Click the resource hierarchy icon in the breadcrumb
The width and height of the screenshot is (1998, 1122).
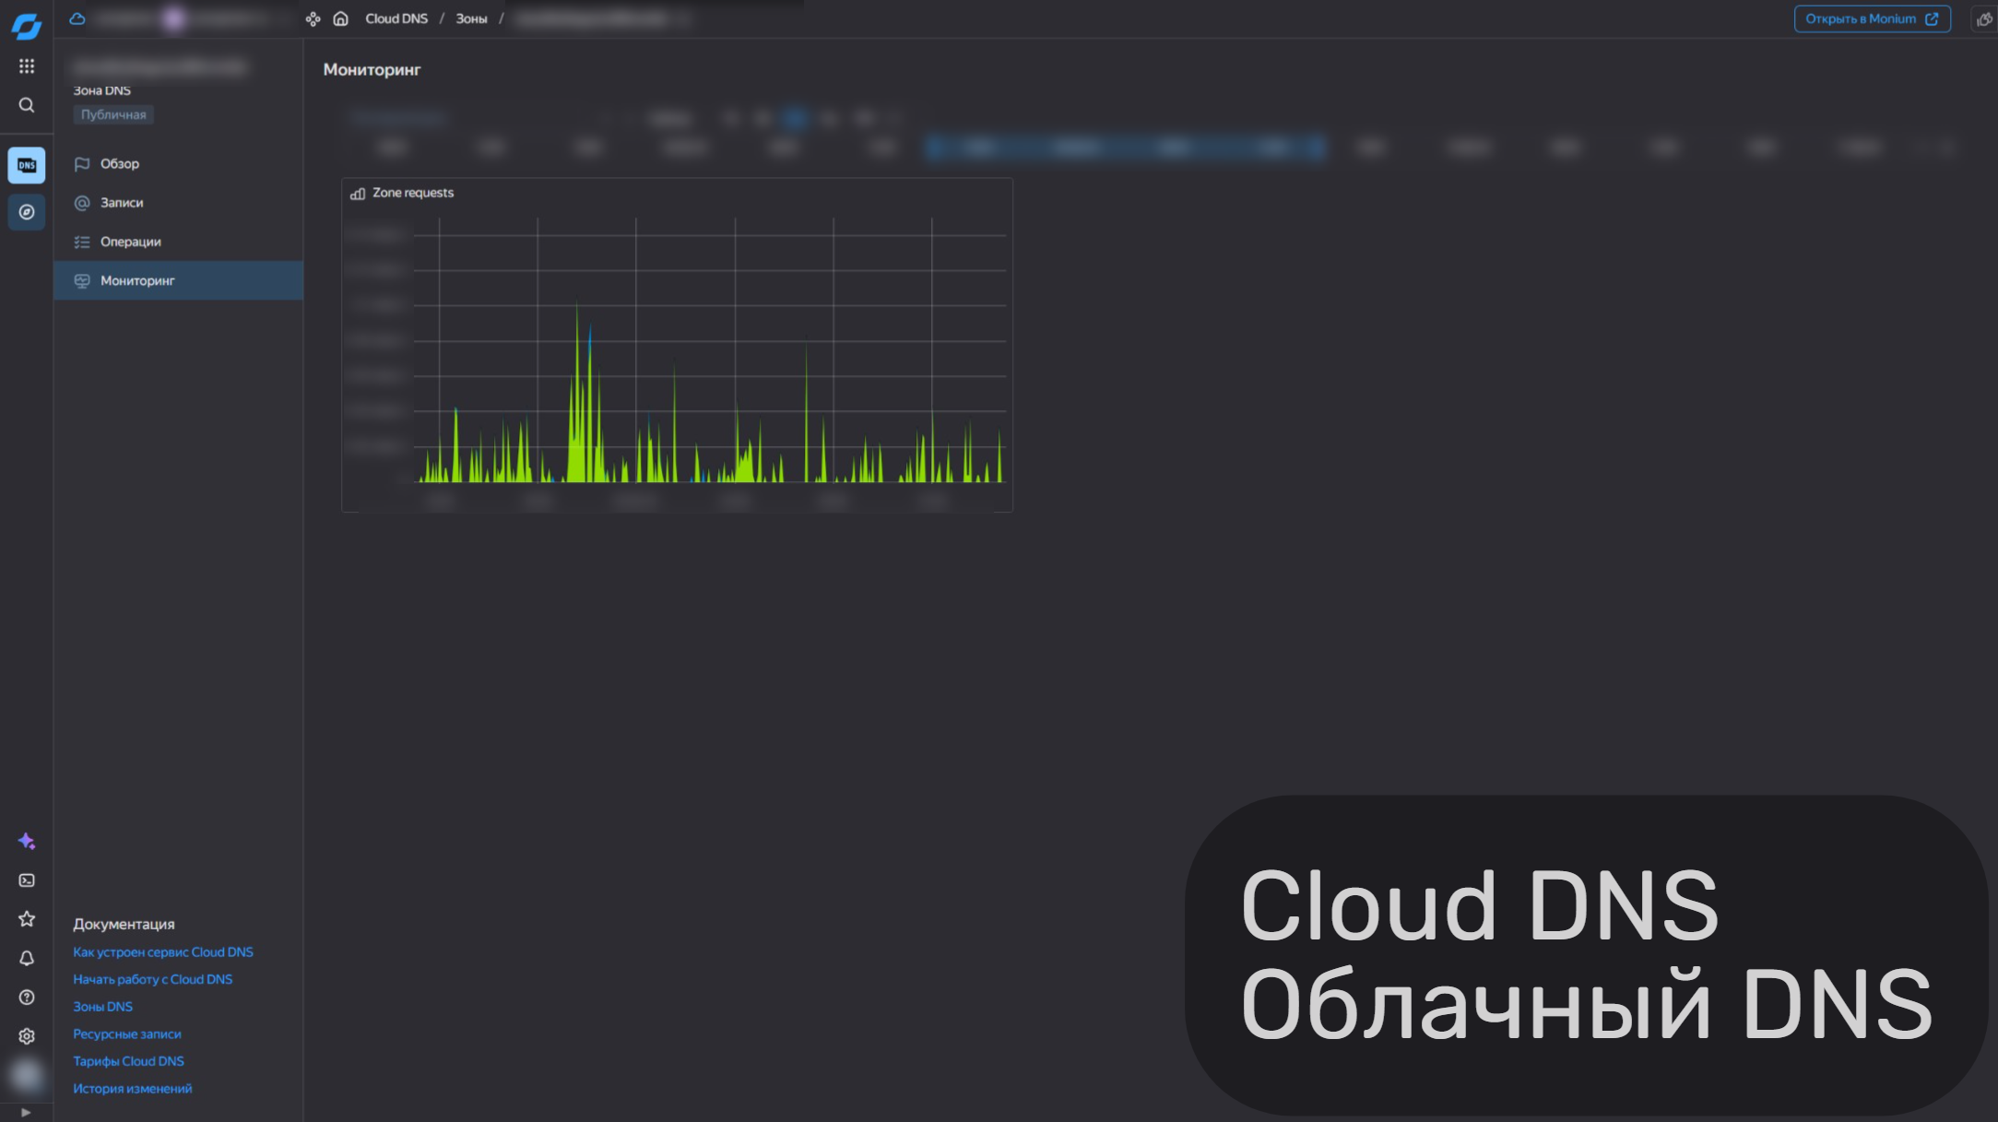(313, 18)
